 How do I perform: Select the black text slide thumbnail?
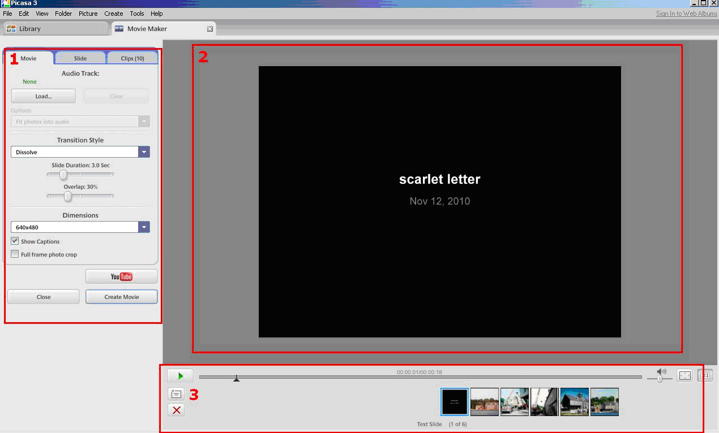(x=455, y=402)
